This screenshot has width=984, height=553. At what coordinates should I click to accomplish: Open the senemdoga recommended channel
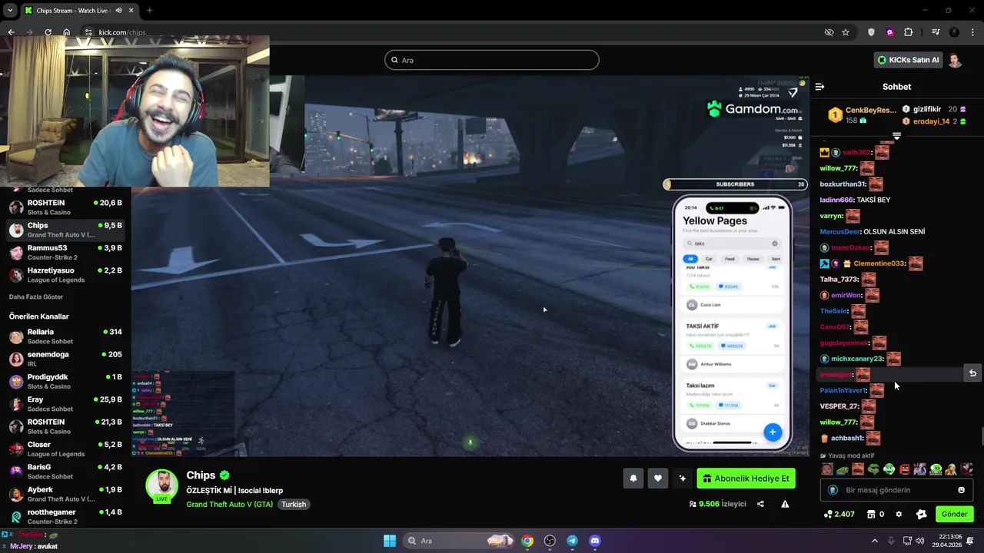[x=65, y=359]
